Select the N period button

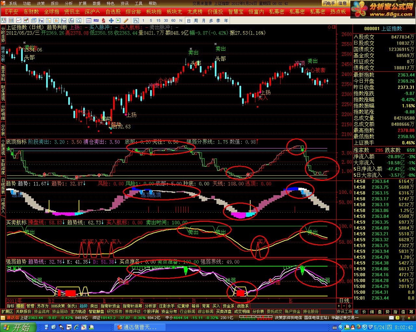click(181, 20)
